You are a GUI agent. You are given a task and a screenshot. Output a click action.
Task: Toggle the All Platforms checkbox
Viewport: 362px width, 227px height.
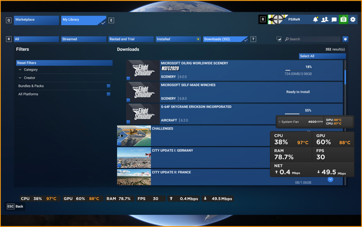click(108, 94)
